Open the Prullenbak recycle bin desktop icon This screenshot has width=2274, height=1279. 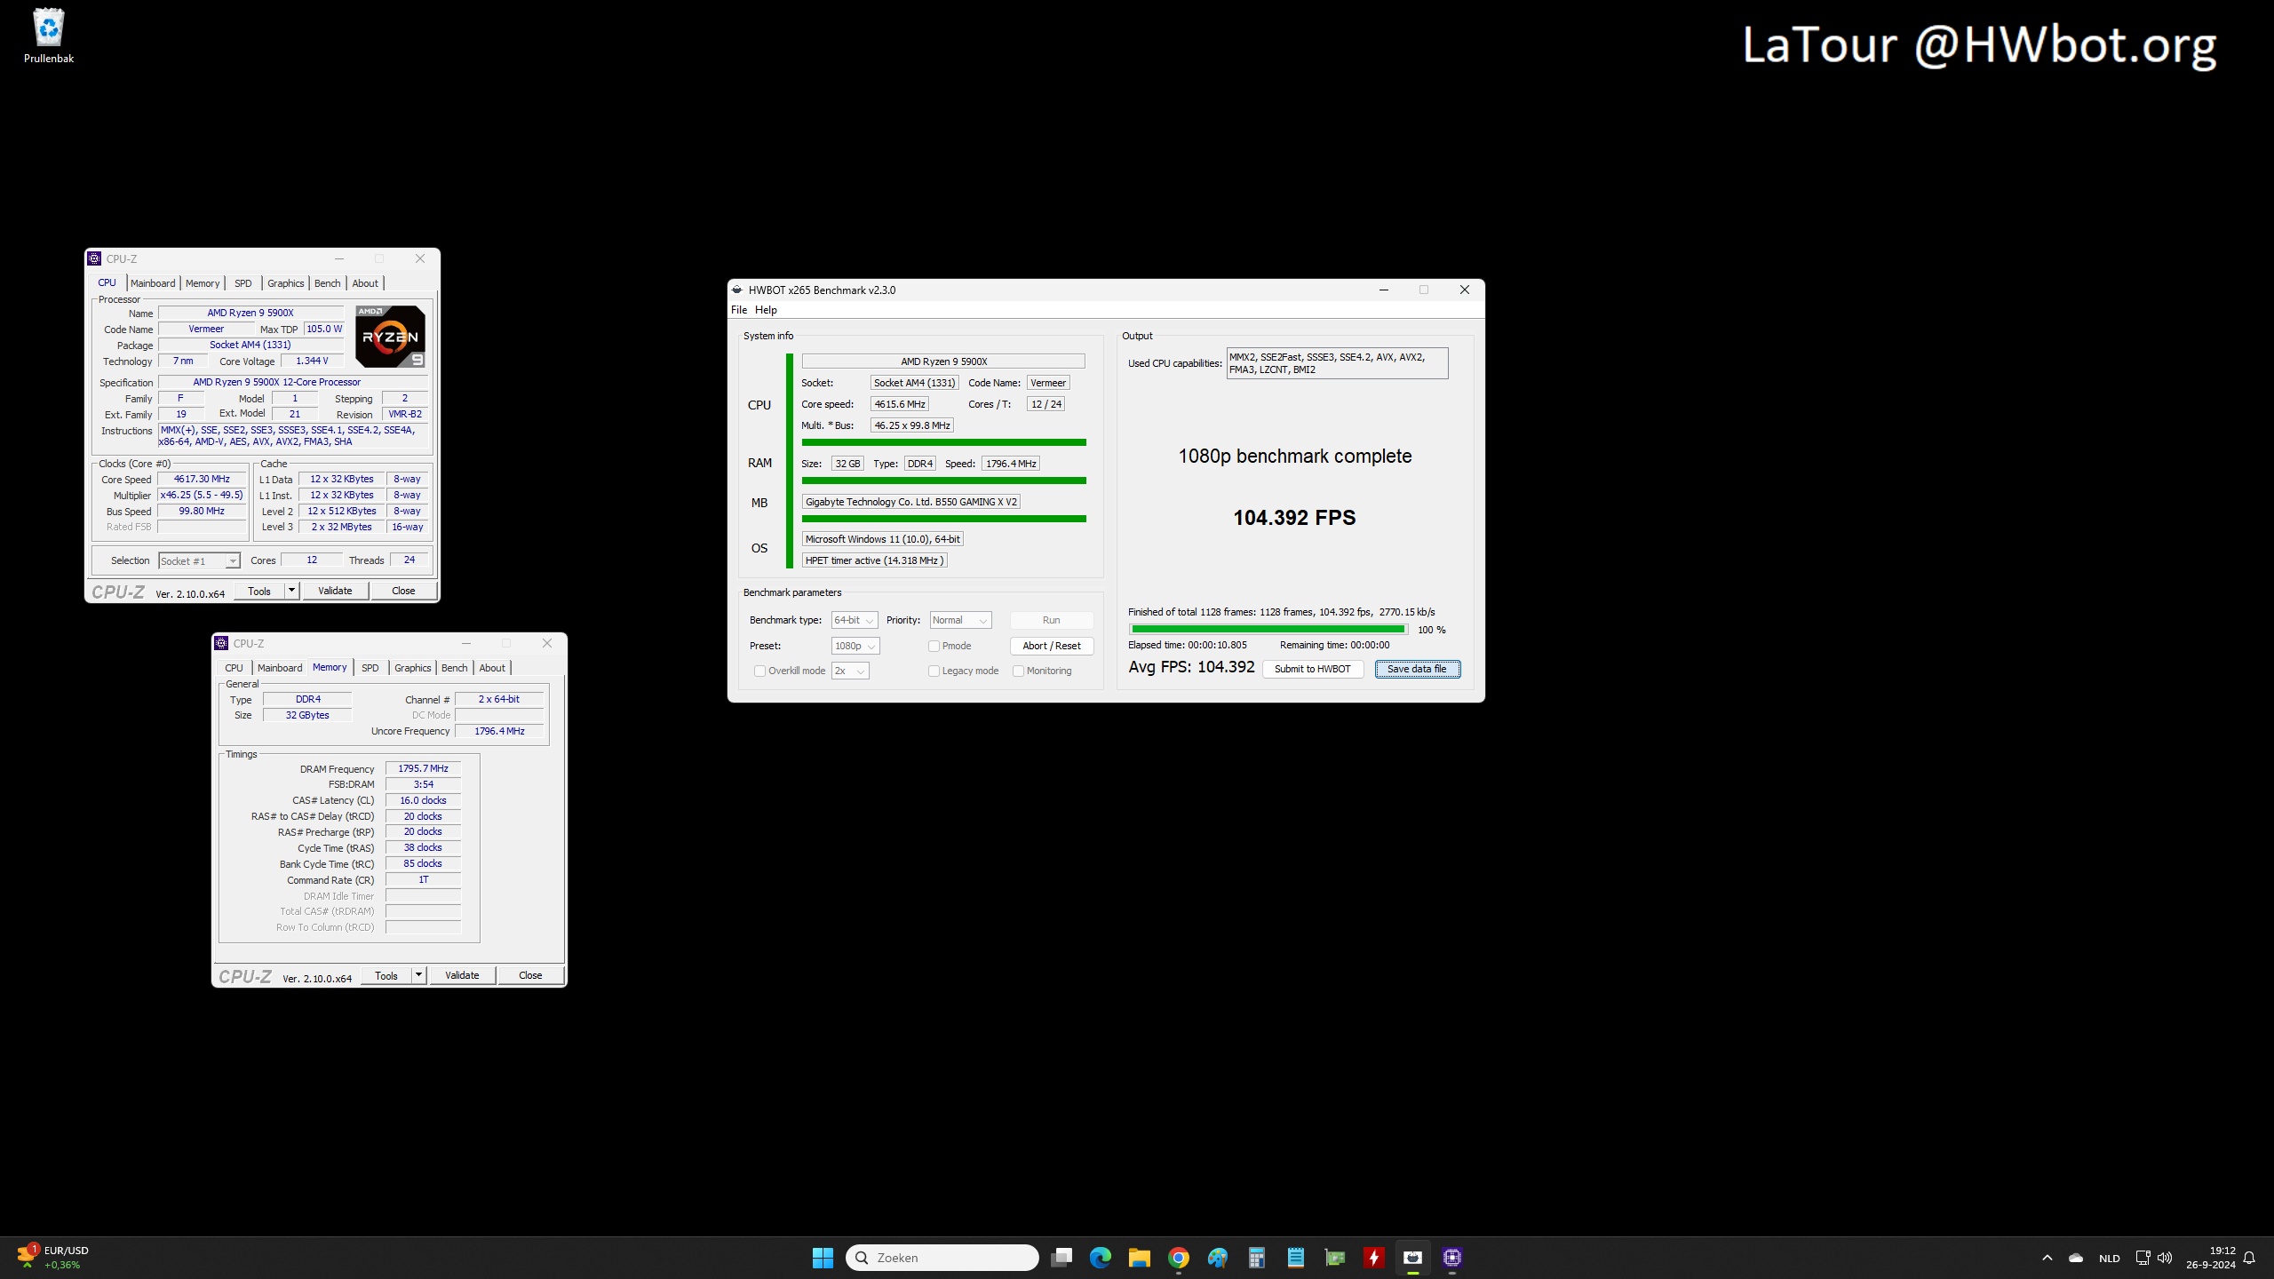49,36
